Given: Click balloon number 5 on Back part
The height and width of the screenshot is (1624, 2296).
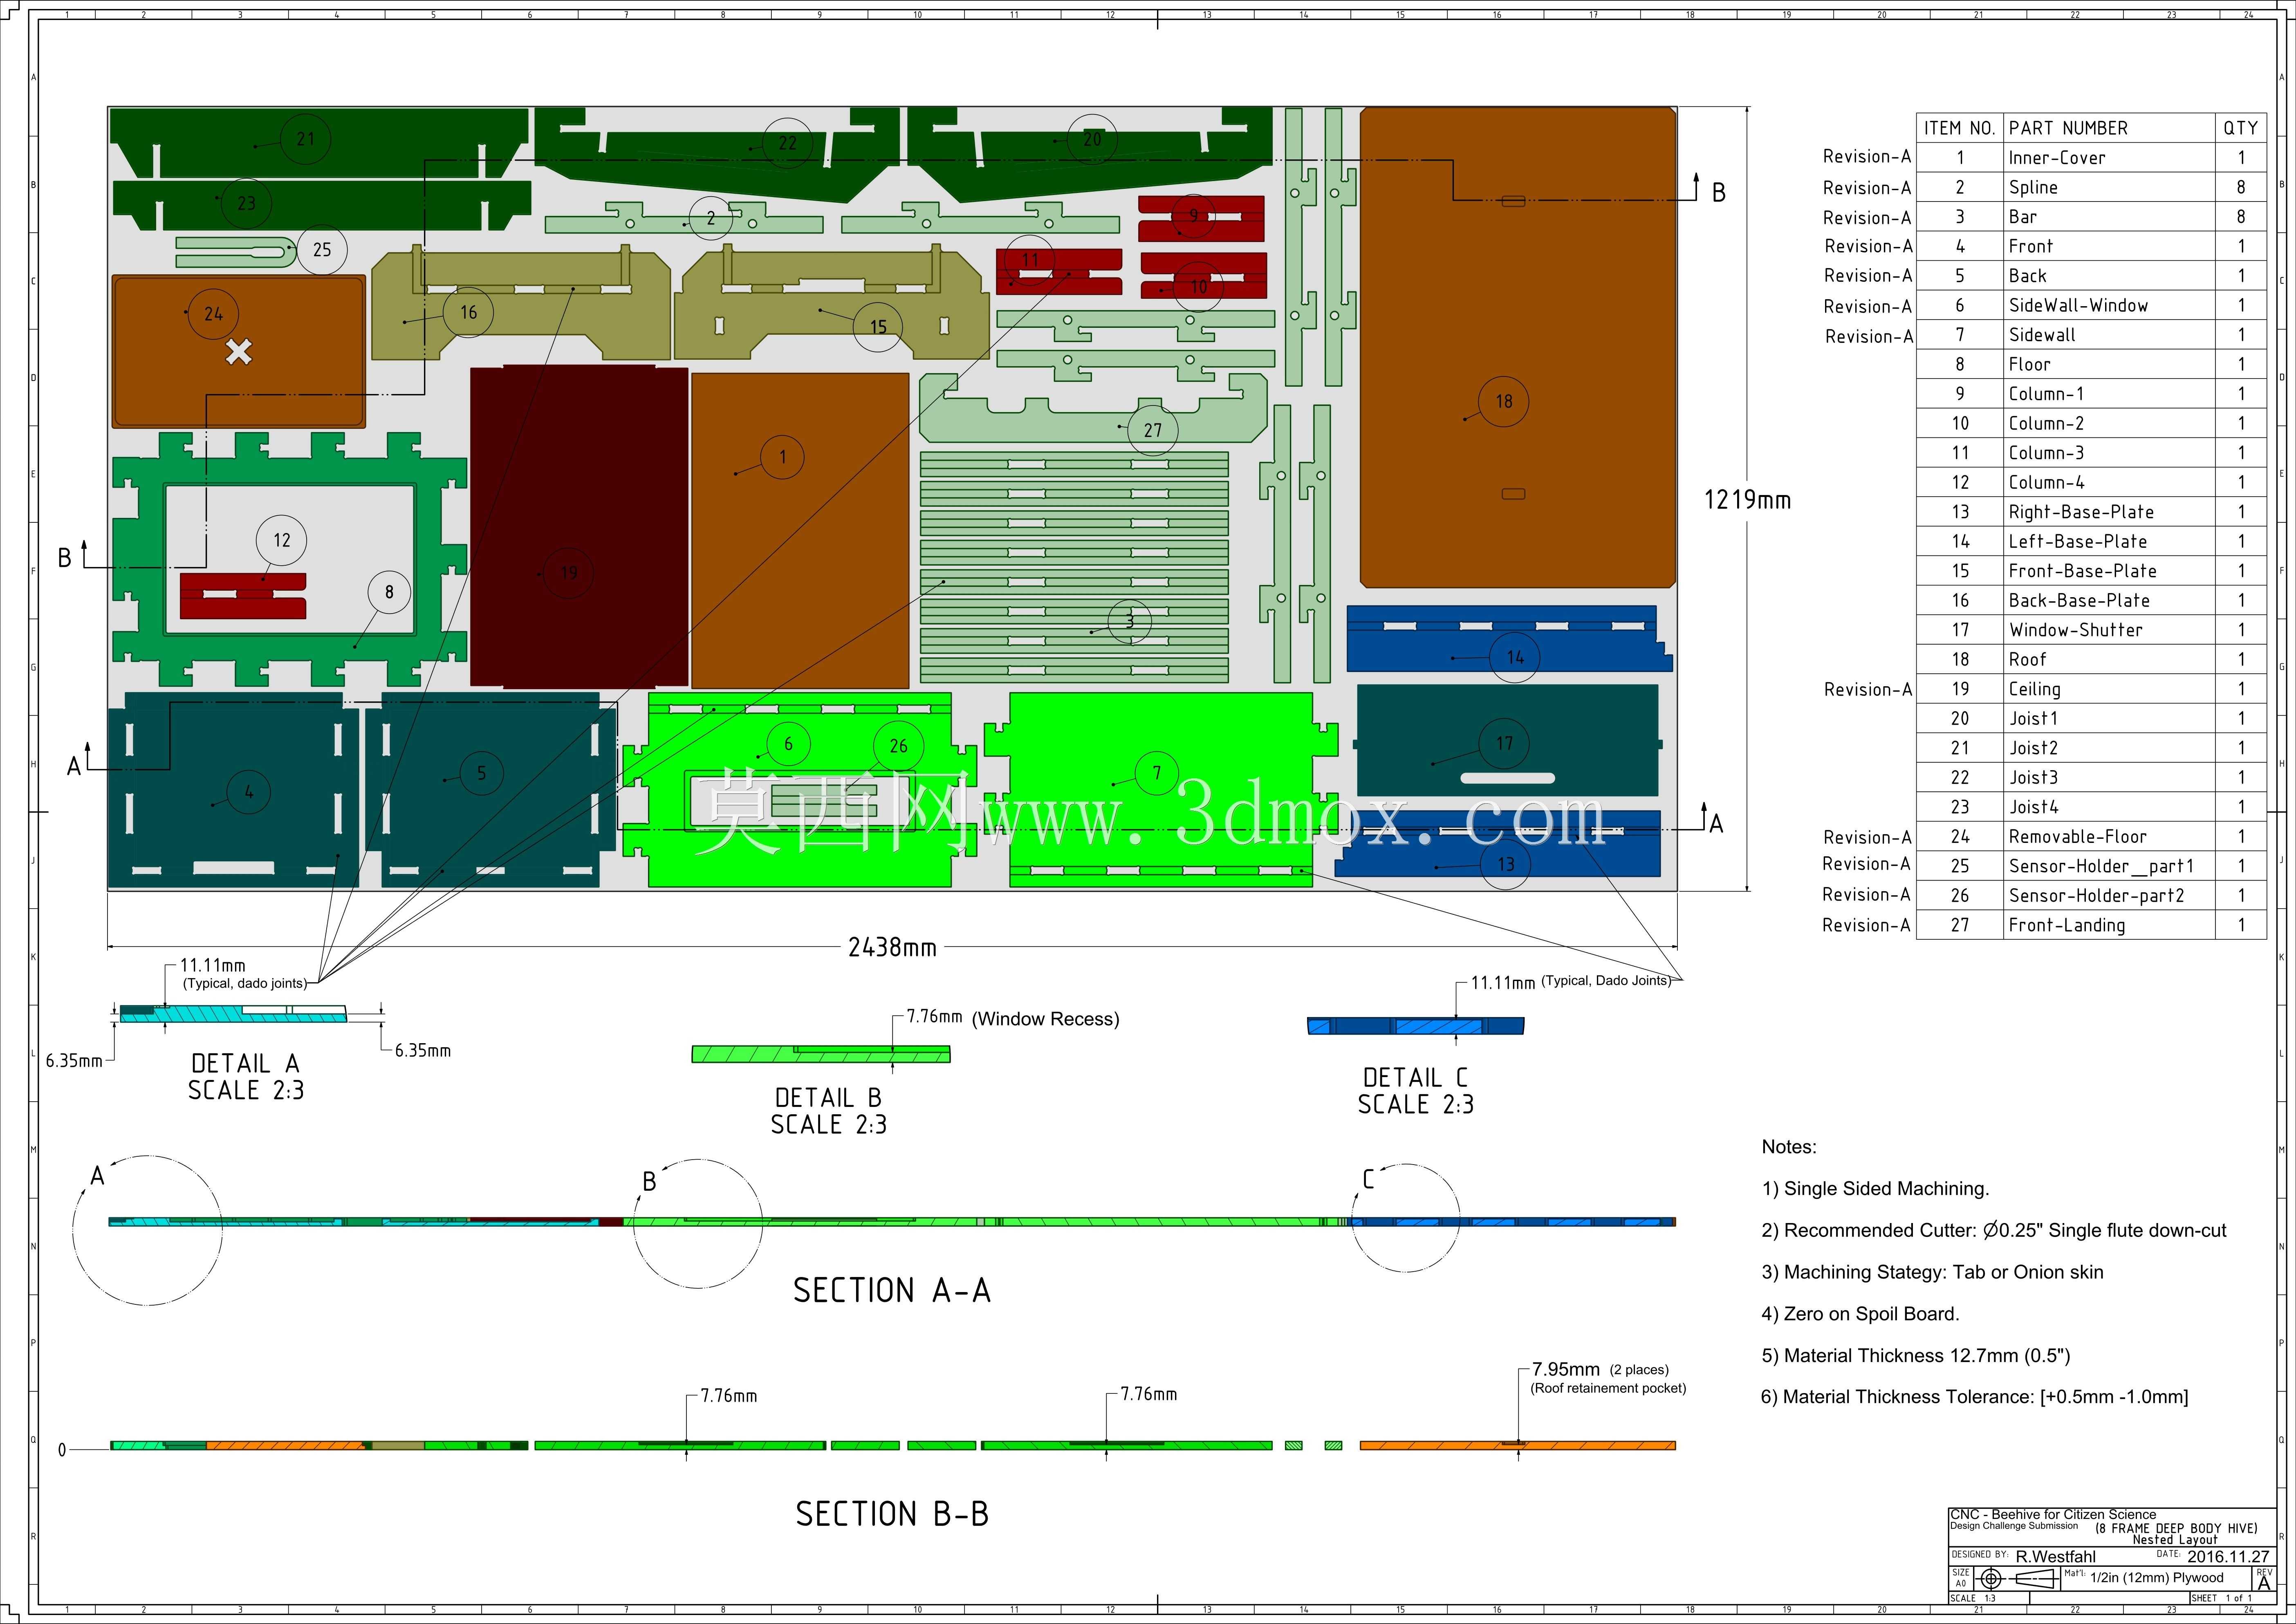Looking at the screenshot, I should pyautogui.click(x=481, y=772).
